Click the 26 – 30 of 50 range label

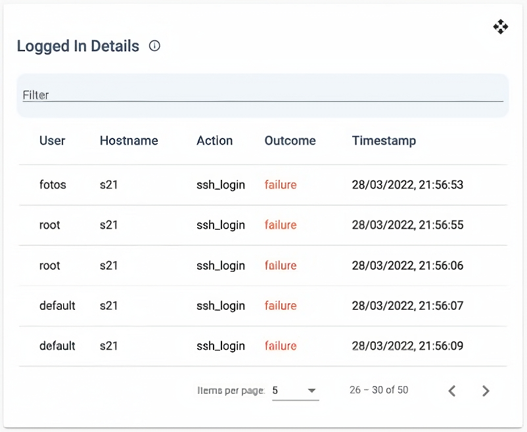click(378, 390)
